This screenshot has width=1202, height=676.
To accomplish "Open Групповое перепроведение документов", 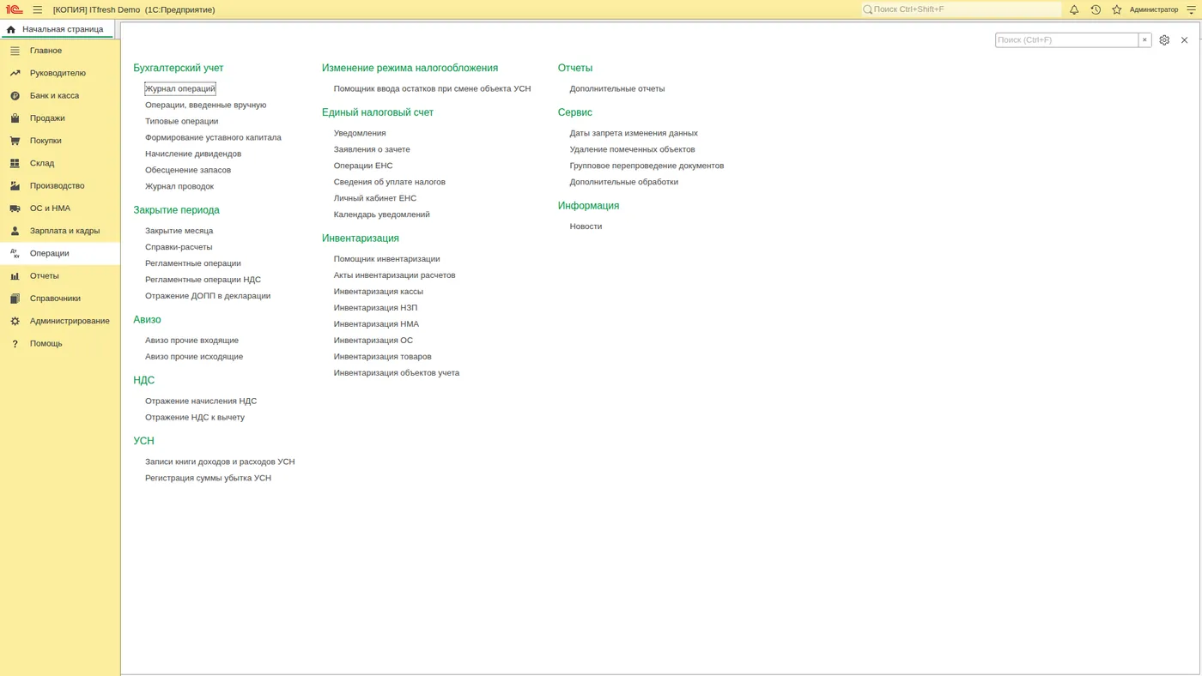I will pos(647,166).
